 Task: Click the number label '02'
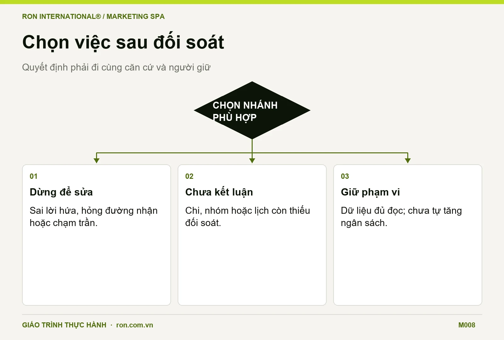[x=189, y=176]
